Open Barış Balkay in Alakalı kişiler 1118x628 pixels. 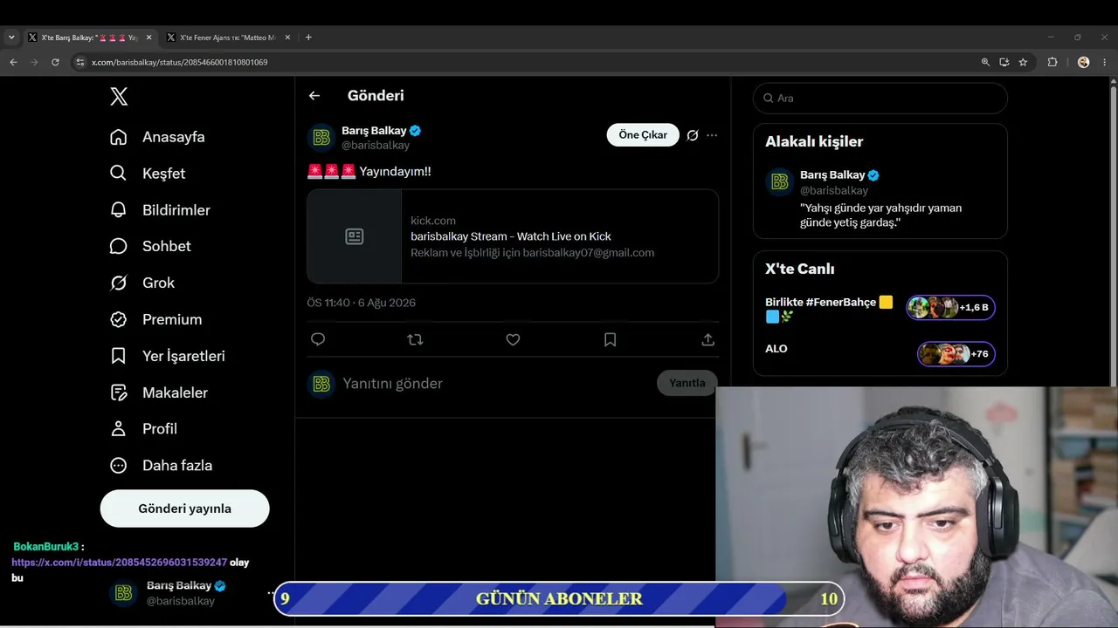tap(880, 198)
